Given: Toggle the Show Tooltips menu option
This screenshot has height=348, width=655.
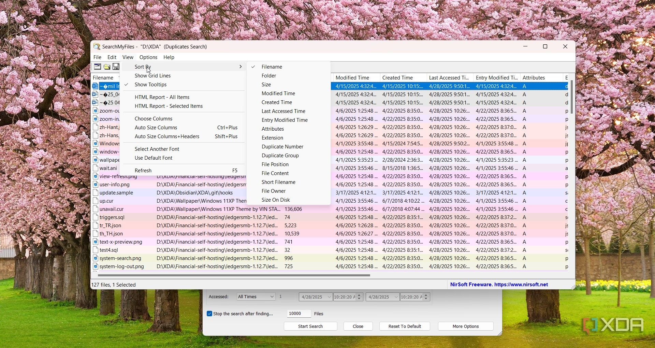Looking at the screenshot, I should pos(184,85).
